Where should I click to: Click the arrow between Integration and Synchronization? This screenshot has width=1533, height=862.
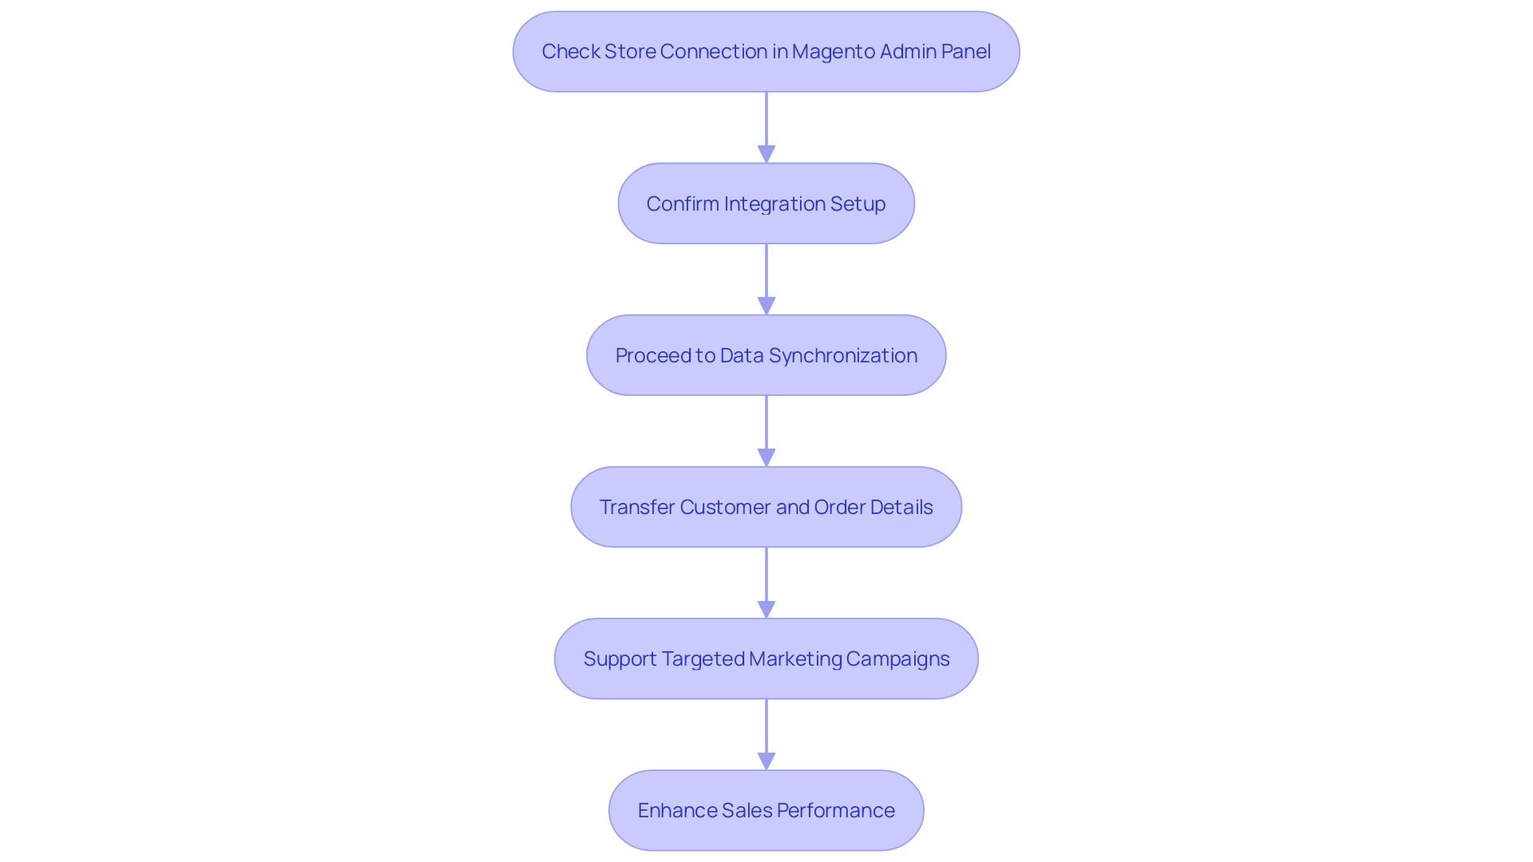point(766,279)
